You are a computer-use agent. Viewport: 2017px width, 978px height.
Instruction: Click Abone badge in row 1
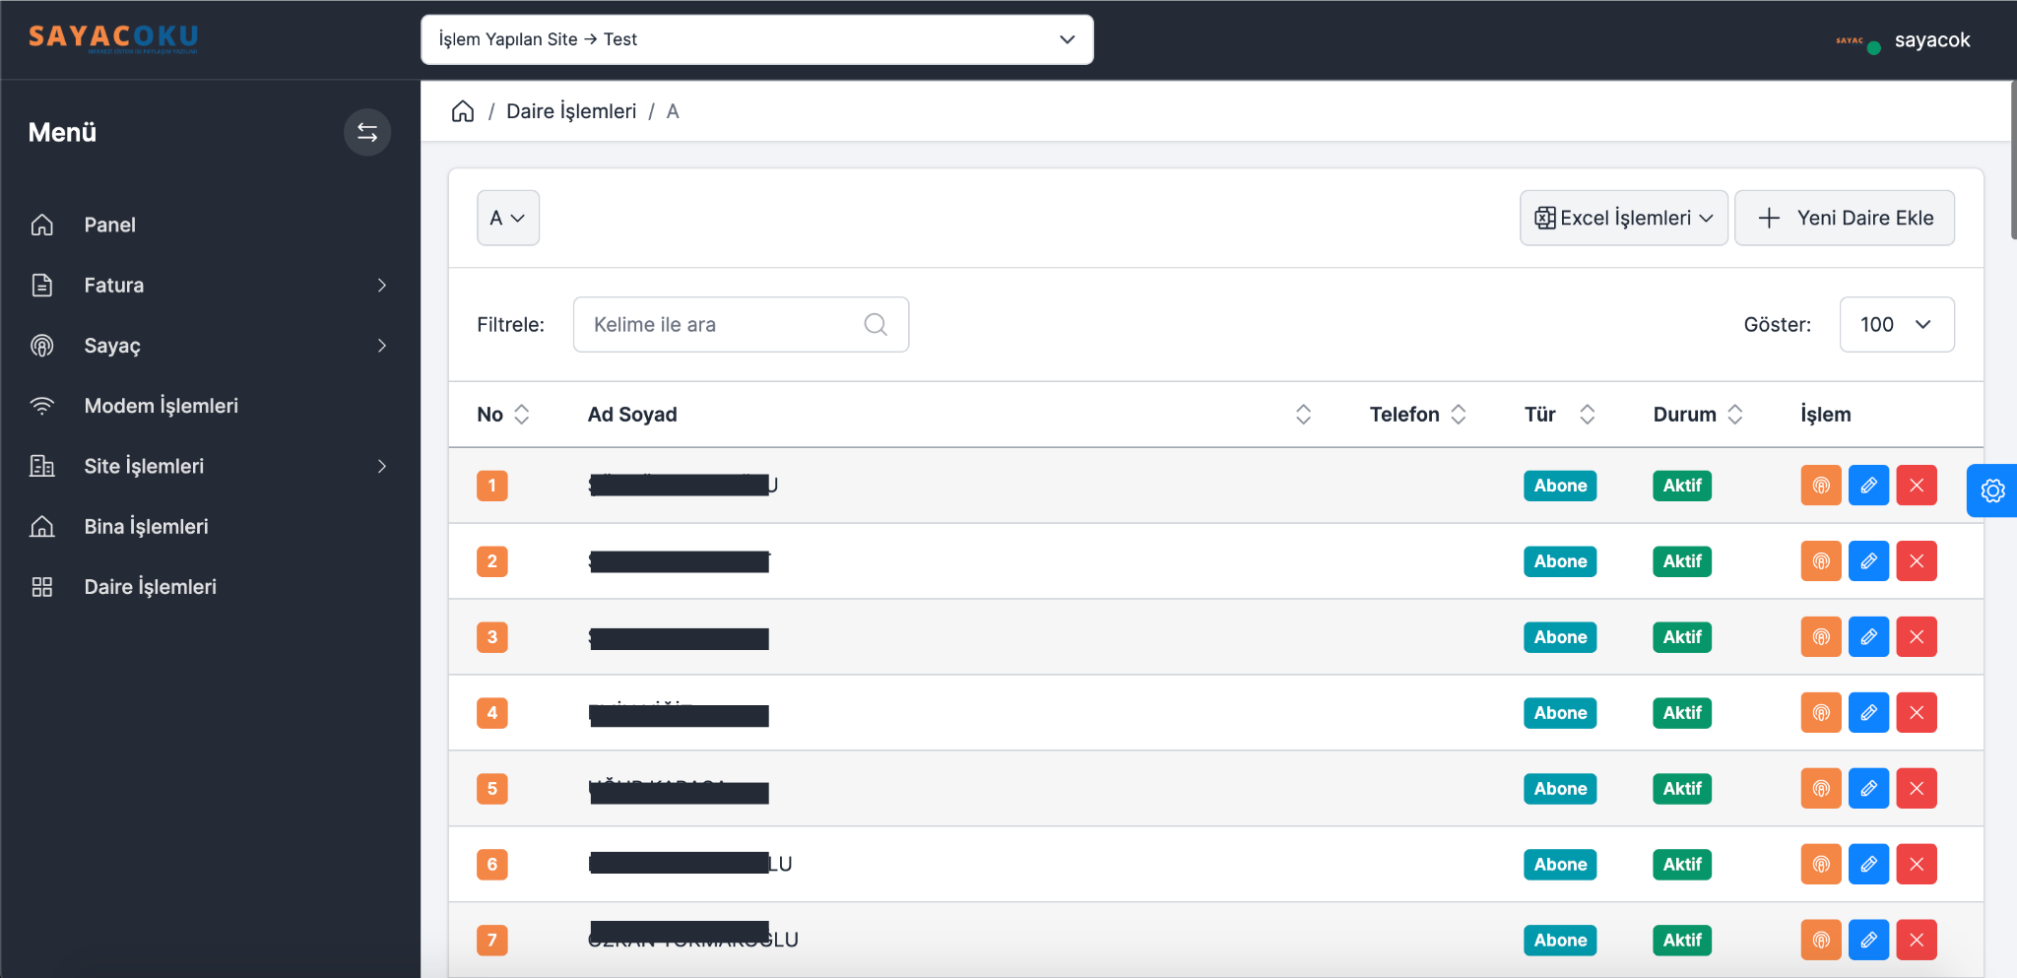coord(1560,486)
